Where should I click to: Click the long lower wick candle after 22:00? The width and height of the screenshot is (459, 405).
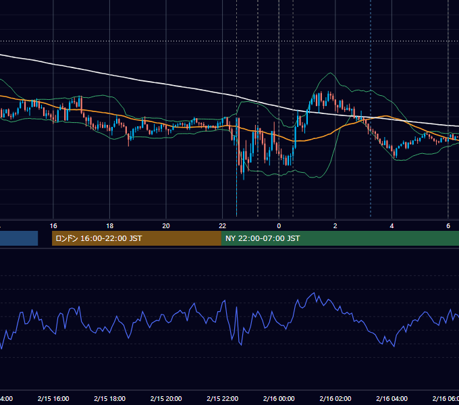click(236, 167)
